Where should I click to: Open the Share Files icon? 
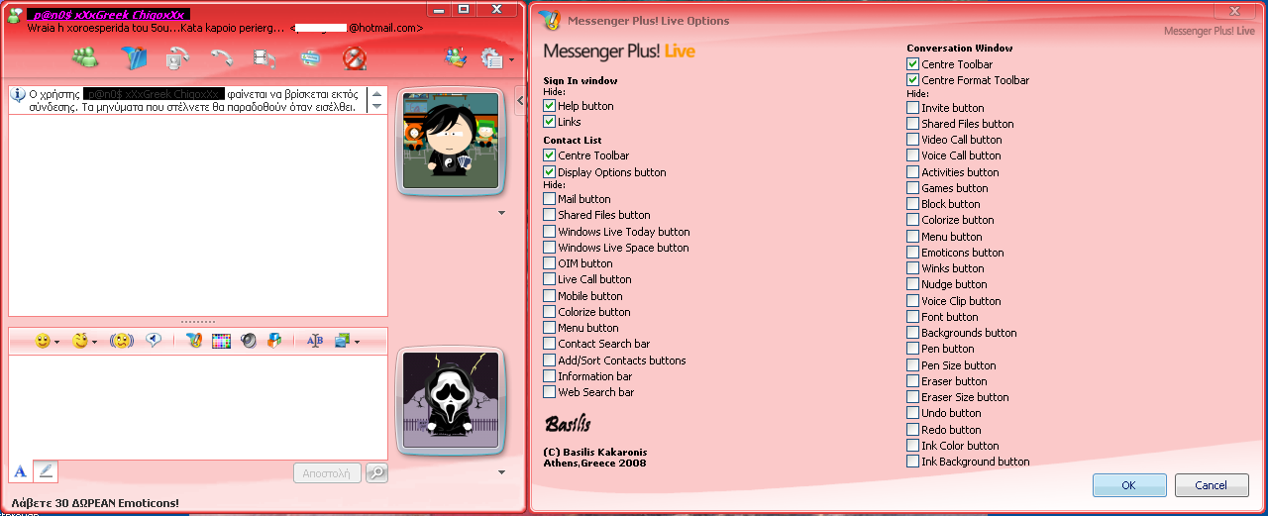click(134, 58)
